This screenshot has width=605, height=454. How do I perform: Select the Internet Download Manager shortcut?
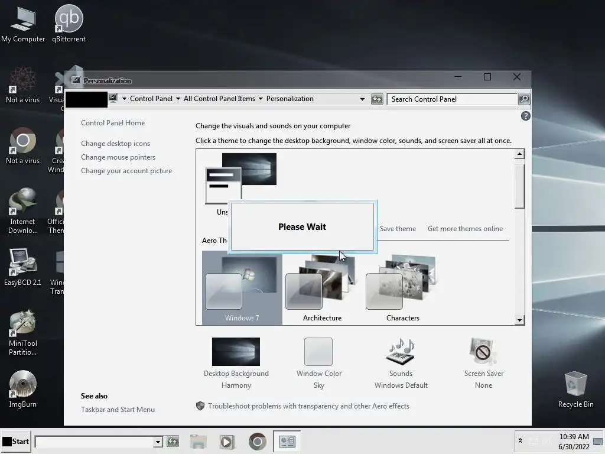click(x=23, y=211)
